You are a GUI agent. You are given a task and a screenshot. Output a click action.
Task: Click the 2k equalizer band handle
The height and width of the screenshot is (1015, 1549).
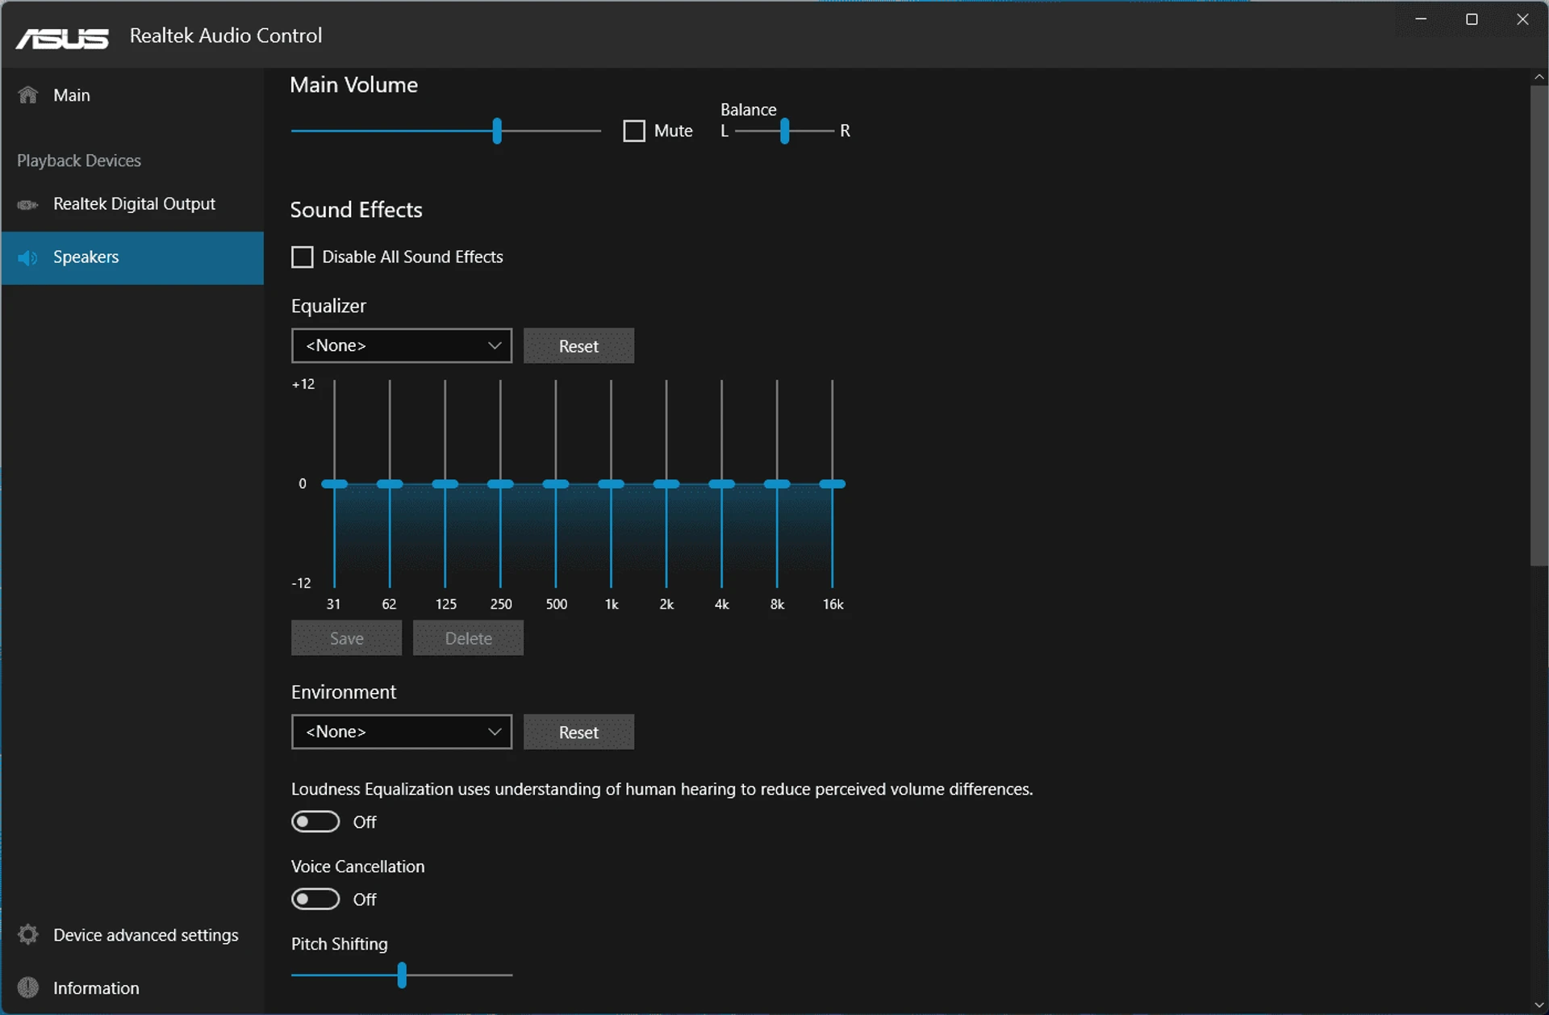pos(666,484)
